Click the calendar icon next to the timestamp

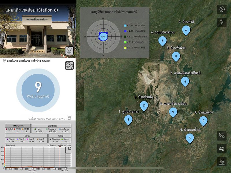click(x=69, y=118)
